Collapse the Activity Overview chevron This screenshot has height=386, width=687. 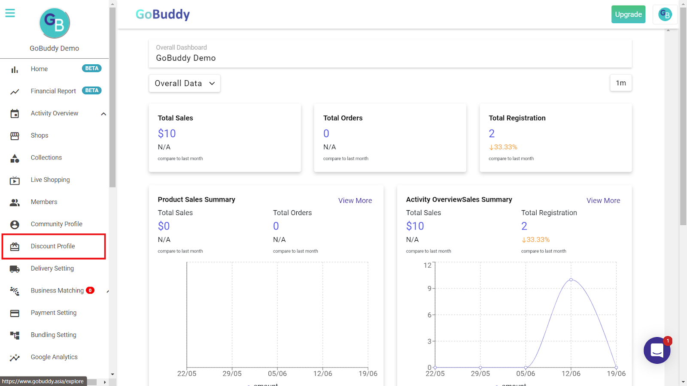[103, 114]
